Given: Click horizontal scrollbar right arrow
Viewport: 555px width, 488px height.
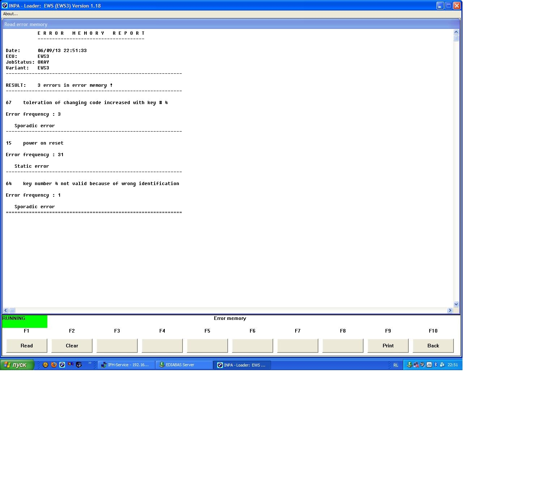Looking at the screenshot, I should pyautogui.click(x=450, y=310).
